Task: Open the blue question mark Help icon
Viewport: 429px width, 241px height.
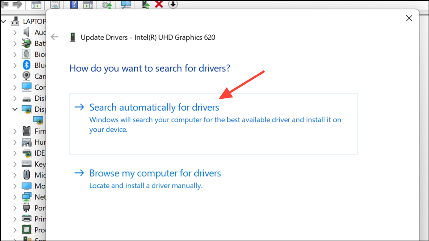Action: click(74, 4)
